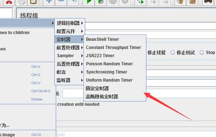Click the blue minus Collapse All icon
This screenshot has width=216, height=137.
coord(61,2)
